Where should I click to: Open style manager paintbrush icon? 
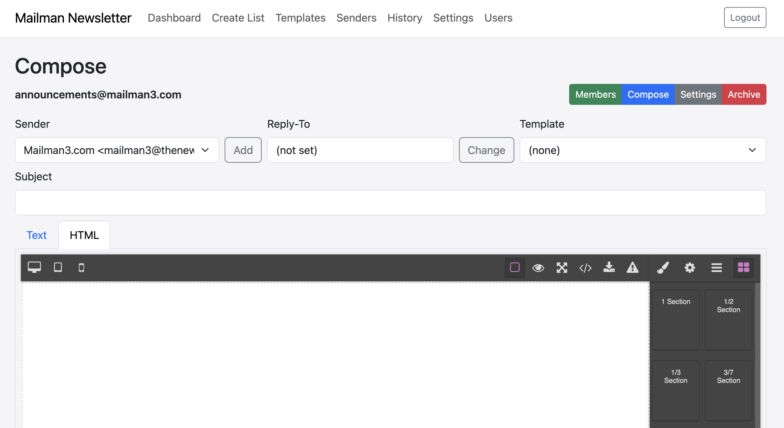click(x=663, y=268)
